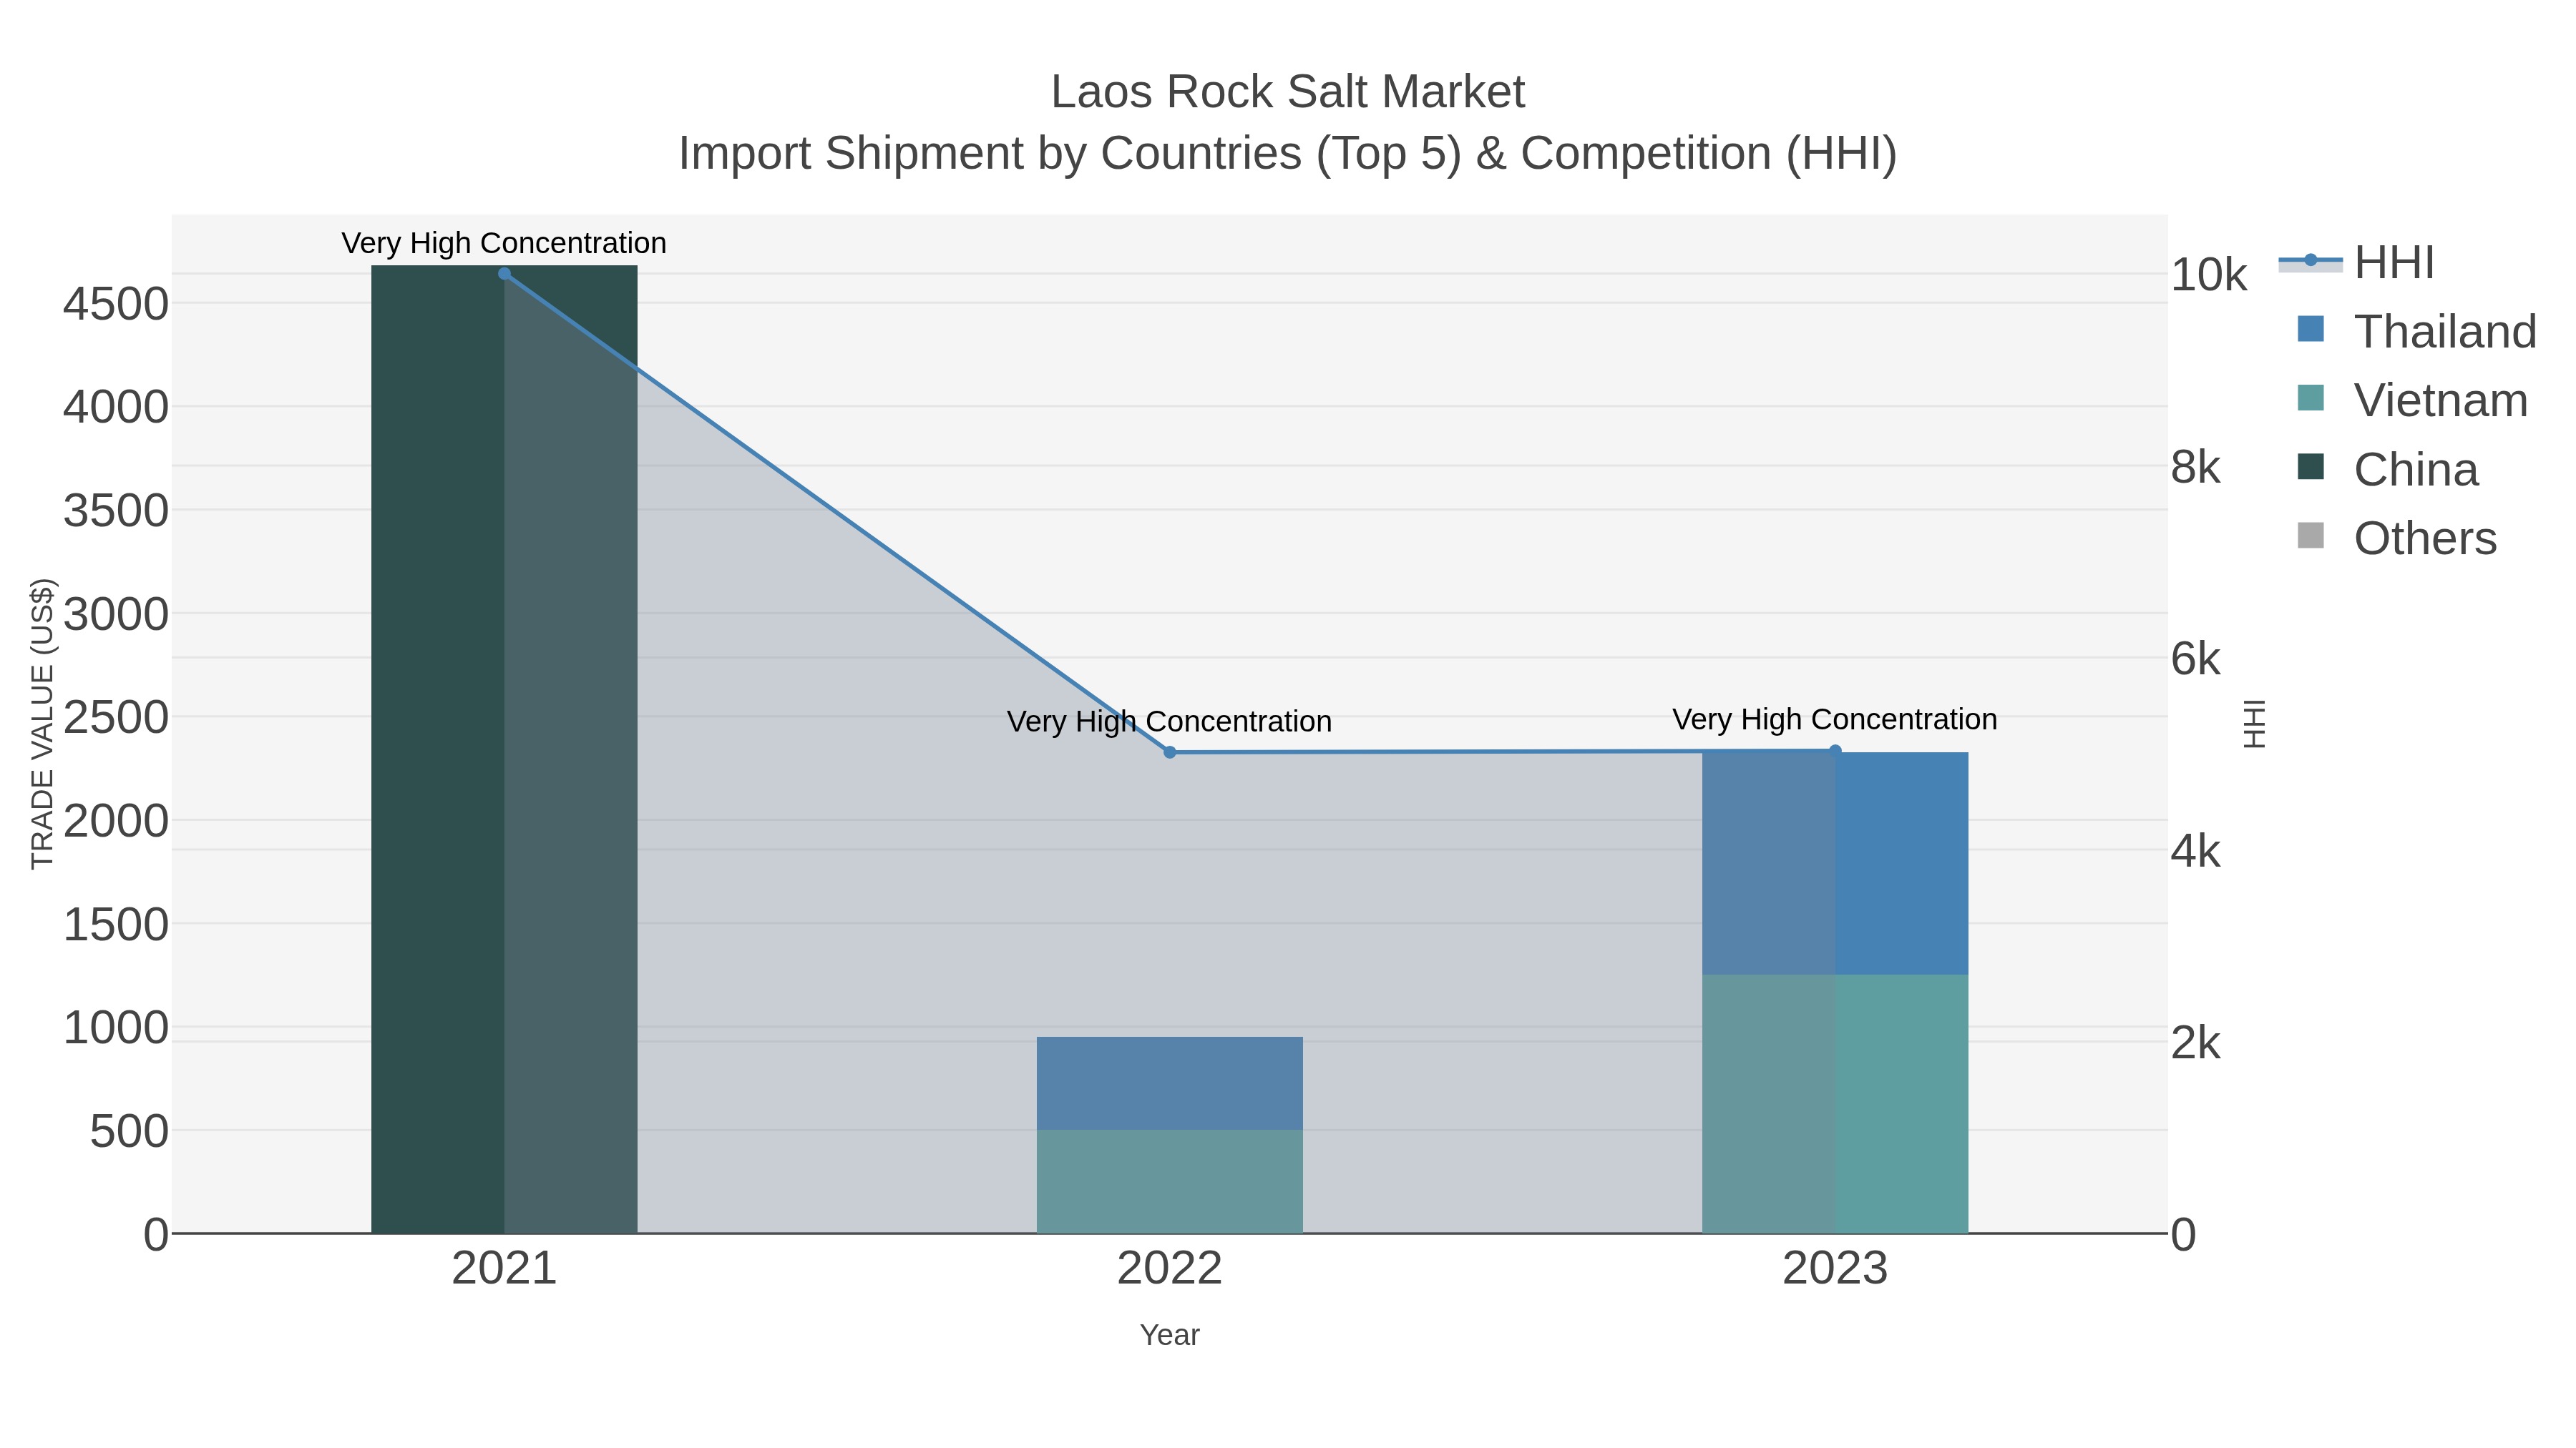Click the 'Very High Concentration' label above 2023
2576x1448 pixels.
tap(1835, 719)
